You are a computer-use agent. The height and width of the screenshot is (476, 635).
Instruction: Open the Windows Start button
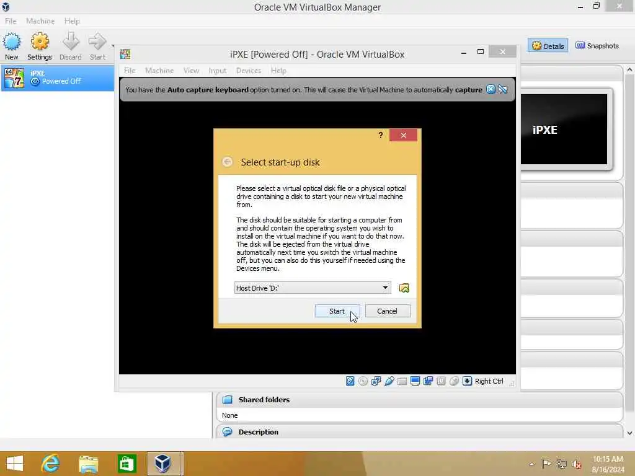[x=15, y=463]
